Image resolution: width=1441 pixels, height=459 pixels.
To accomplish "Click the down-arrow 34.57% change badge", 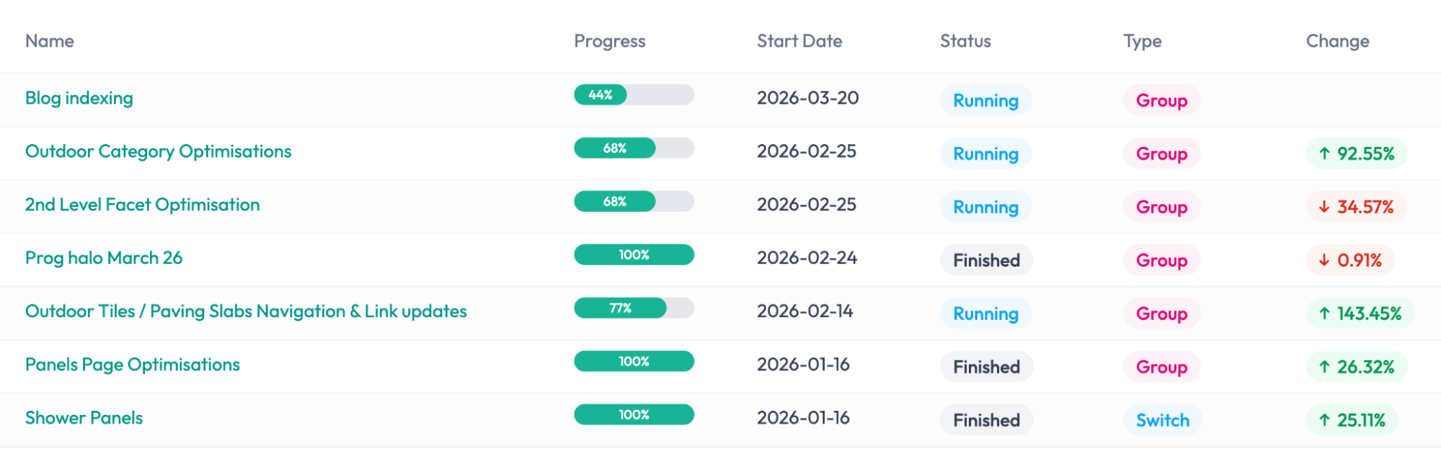I will tap(1355, 207).
